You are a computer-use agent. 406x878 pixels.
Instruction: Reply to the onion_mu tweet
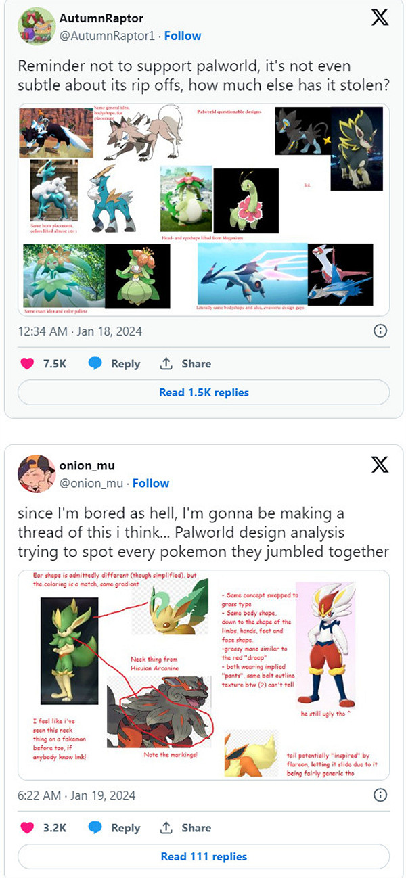114,827
